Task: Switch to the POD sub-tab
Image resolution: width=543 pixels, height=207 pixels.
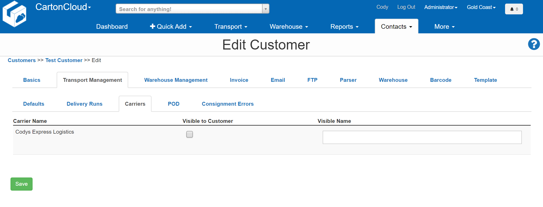Action: coord(173,104)
